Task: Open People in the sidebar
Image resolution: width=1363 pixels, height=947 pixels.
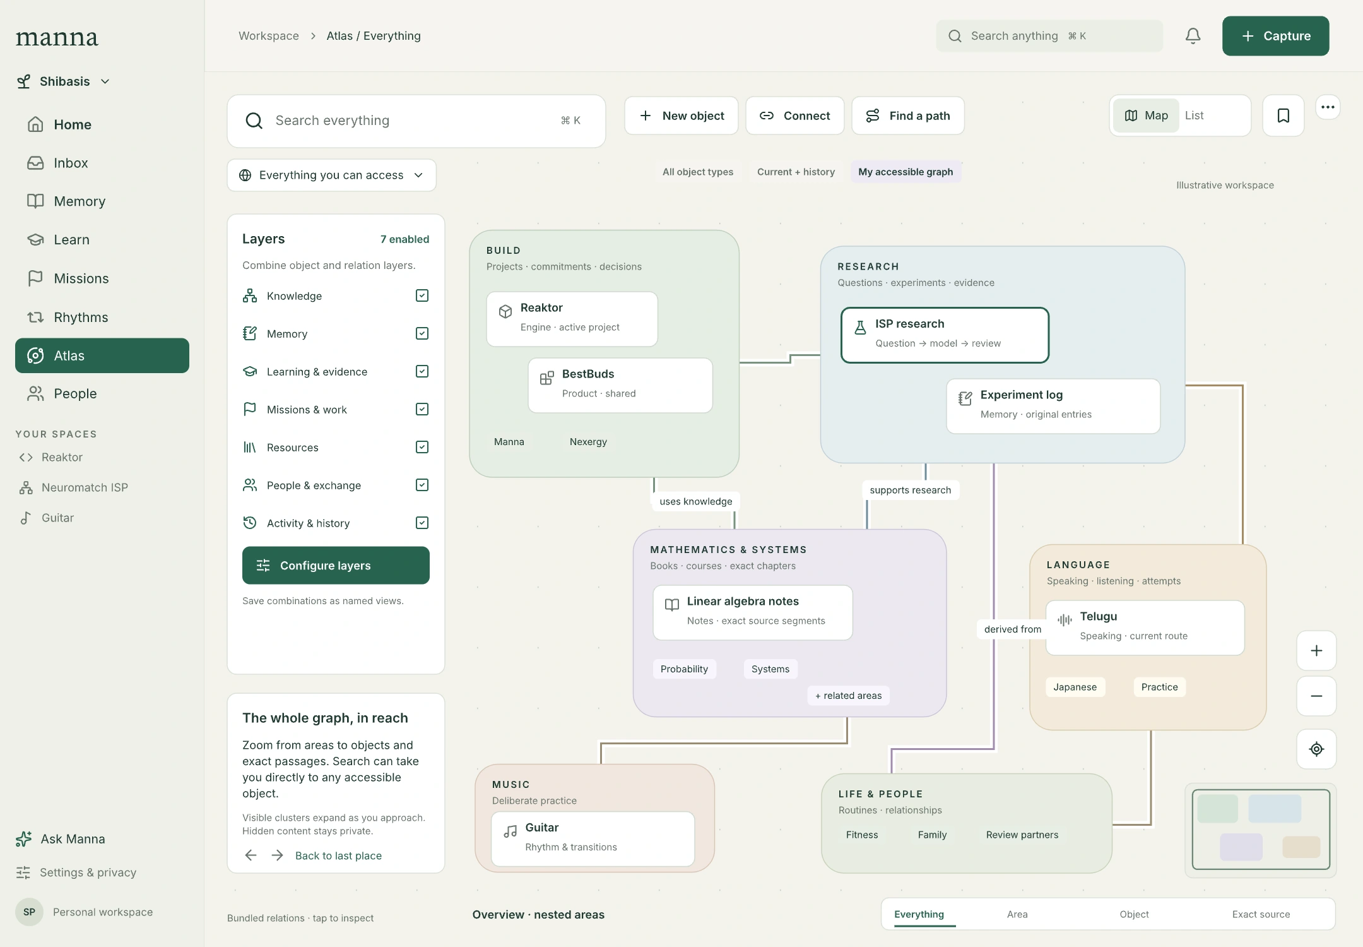Action: click(102, 394)
